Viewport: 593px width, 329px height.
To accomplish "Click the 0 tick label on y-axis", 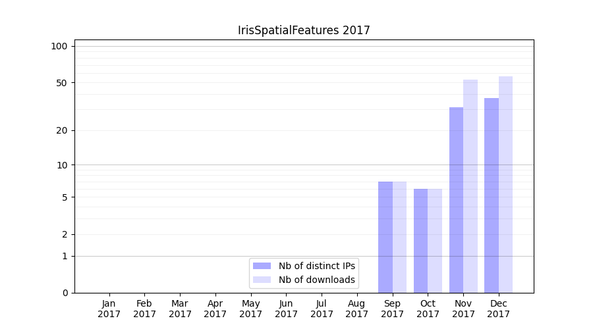I will (x=65, y=293).
